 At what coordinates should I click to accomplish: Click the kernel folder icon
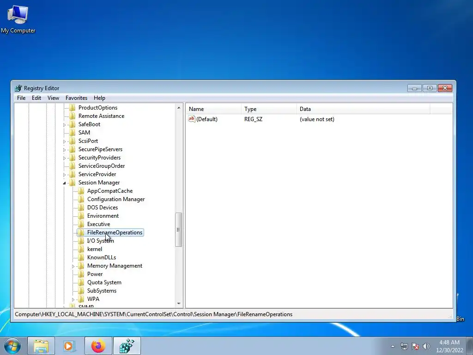coord(81,249)
